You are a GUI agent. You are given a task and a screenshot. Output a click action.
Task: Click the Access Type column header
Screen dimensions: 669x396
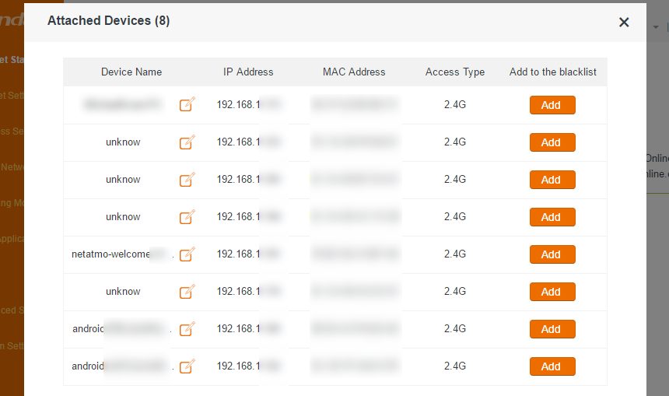click(x=455, y=72)
